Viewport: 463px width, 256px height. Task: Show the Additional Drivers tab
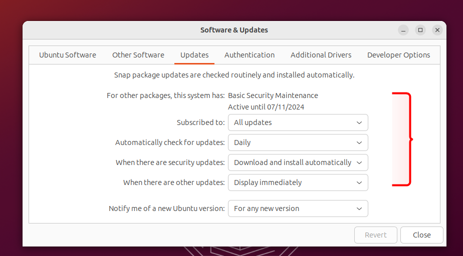coord(321,55)
